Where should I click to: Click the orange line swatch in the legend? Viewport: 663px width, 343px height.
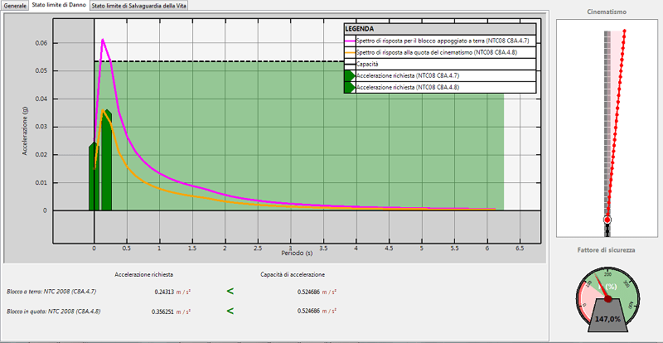(x=349, y=51)
